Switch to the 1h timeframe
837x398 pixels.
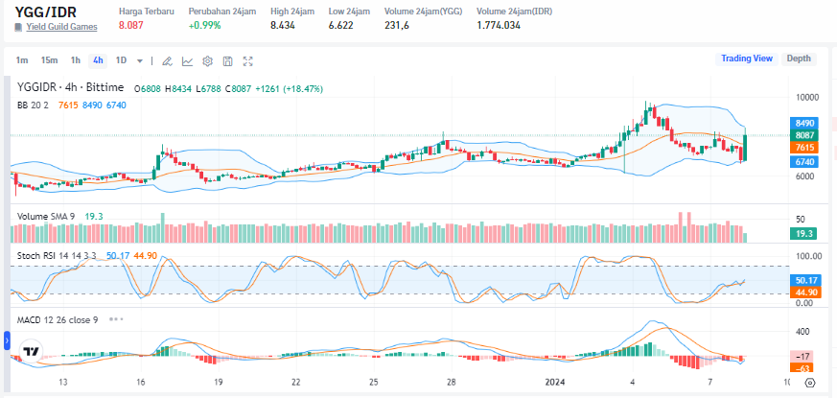pos(76,60)
